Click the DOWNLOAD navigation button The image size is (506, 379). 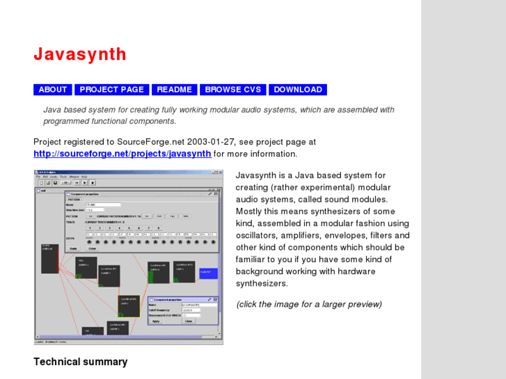[x=298, y=90]
